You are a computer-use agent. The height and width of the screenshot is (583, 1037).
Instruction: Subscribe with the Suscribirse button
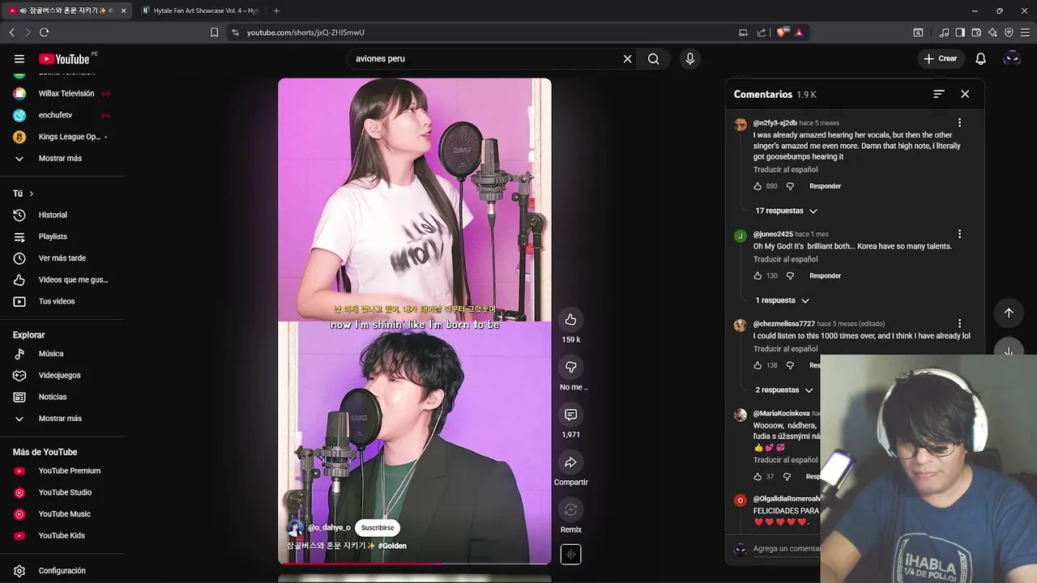pos(378,528)
